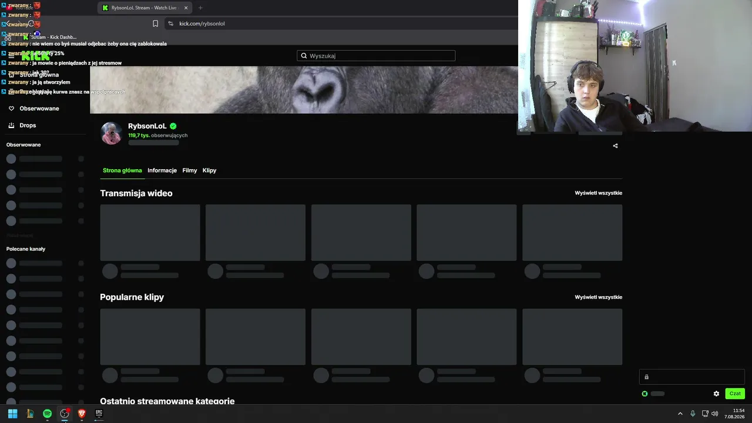Click the Drops gift icon

point(11,125)
